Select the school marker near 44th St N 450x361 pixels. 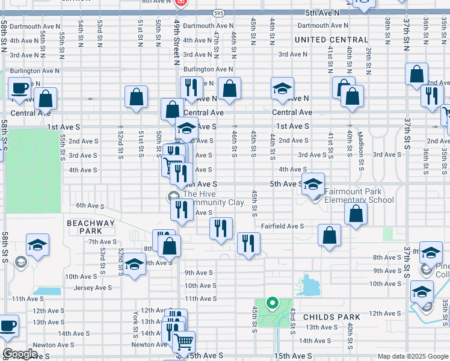(282, 90)
